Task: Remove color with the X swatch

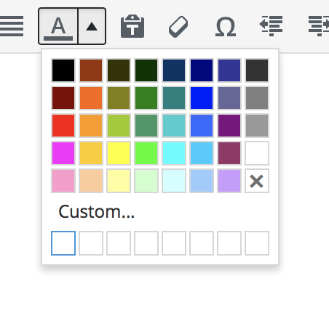Action: pyautogui.click(x=257, y=181)
